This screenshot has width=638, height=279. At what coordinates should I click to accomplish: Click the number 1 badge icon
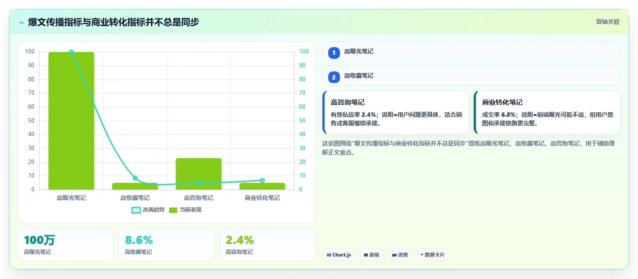coord(334,53)
